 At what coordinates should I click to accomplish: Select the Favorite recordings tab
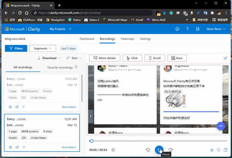click(x=62, y=67)
